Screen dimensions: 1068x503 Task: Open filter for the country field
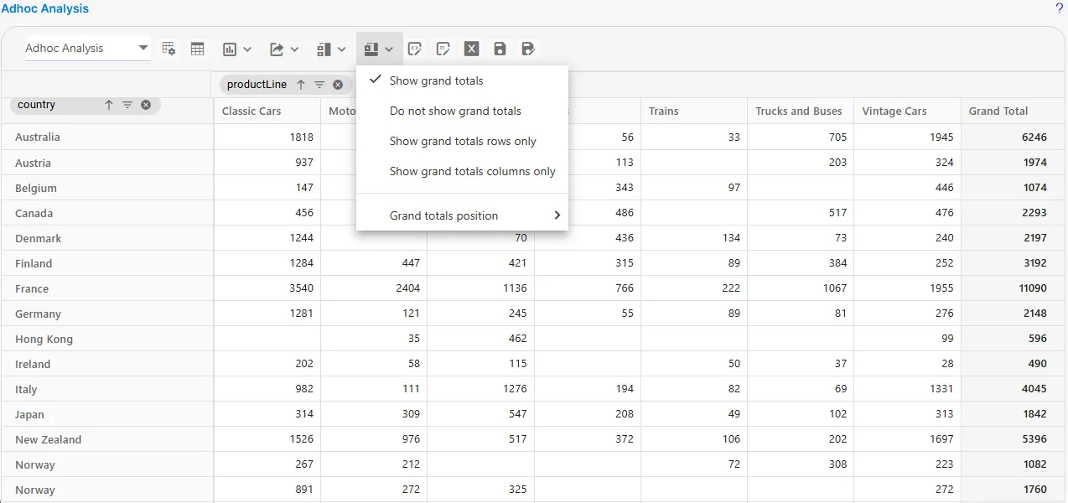click(x=127, y=105)
